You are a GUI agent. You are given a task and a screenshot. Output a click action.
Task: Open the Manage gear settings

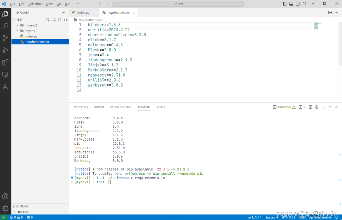tap(5, 208)
